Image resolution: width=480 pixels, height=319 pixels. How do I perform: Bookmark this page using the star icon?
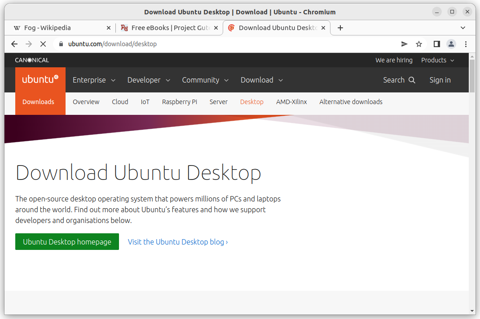[x=418, y=44]
